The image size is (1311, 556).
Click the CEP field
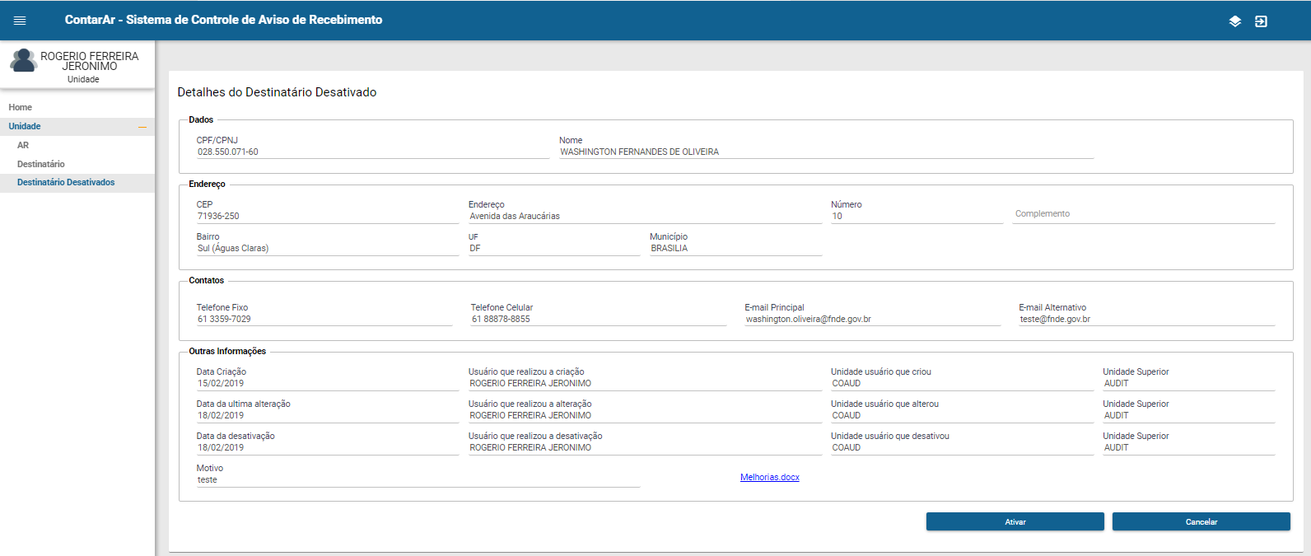[326, 216]
